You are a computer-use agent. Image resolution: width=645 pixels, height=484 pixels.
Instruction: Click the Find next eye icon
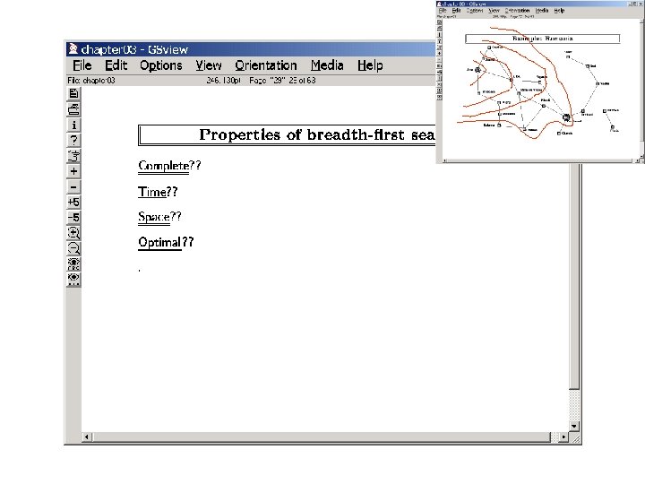73,279
